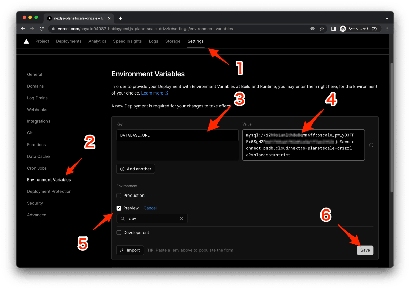Open Log Drains settings section
Screen dimensions: 410x289
(x=37, y=98)
